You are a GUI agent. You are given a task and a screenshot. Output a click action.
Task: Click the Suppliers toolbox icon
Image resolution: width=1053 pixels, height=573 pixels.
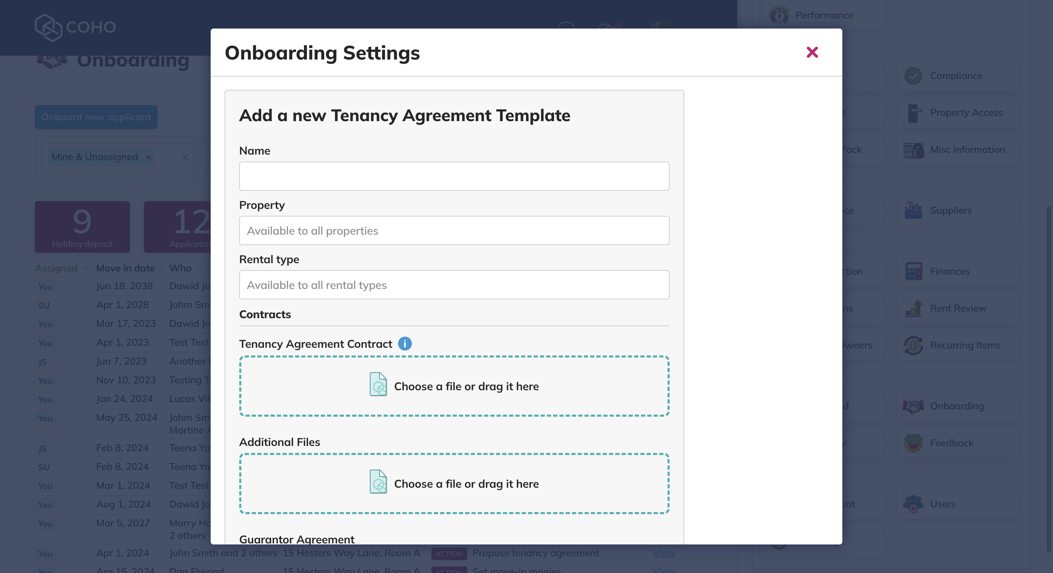[913, 210]
